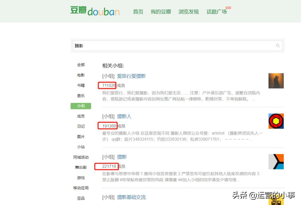Screen dimensions: 301x205
Task: Switch to the 书籍 category filter
Action: tap(81, 85)
